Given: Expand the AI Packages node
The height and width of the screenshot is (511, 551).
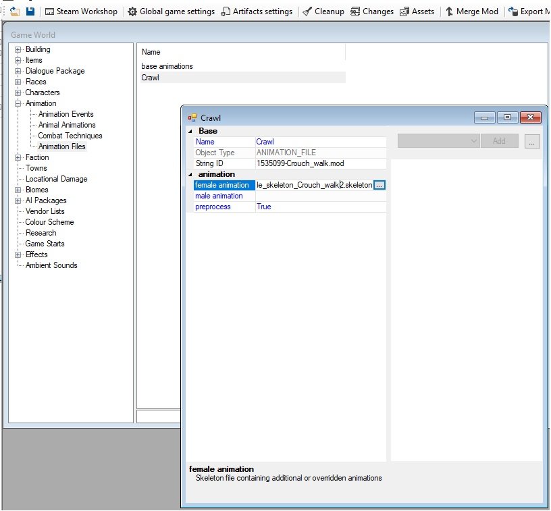Looking at the screenshot, I should point(18,201).
